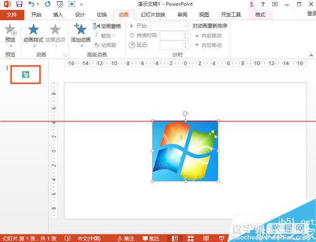Switch to the 设计 Design tab
This screenshot has height=242, width=316.
[80, 15]
